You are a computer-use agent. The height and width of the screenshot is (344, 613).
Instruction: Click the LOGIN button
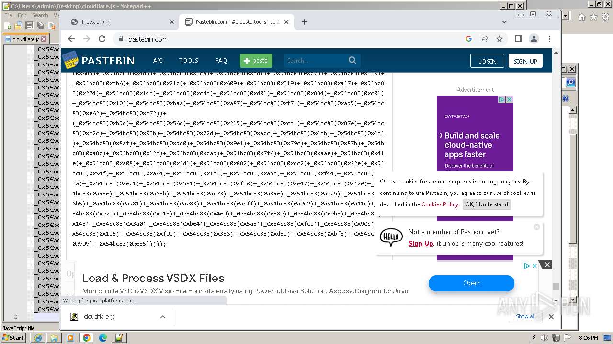(x=487, y=61)
